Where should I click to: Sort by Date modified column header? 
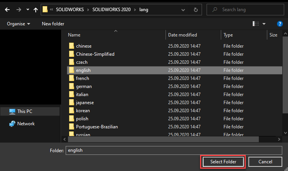pyautogui.click(x=182, y=35)
